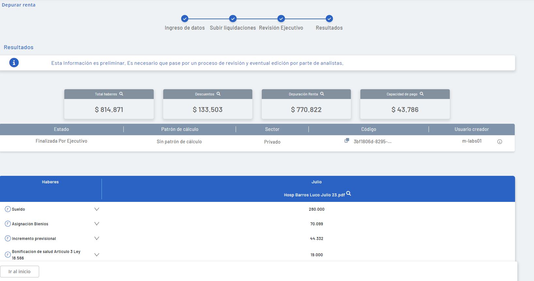Preview the Hosp Barros Luco Julio 23.pdf magnifier

[349, 194]
